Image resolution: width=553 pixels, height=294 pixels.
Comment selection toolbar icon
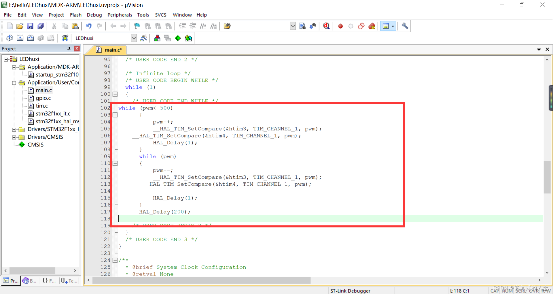pos(203,26)
